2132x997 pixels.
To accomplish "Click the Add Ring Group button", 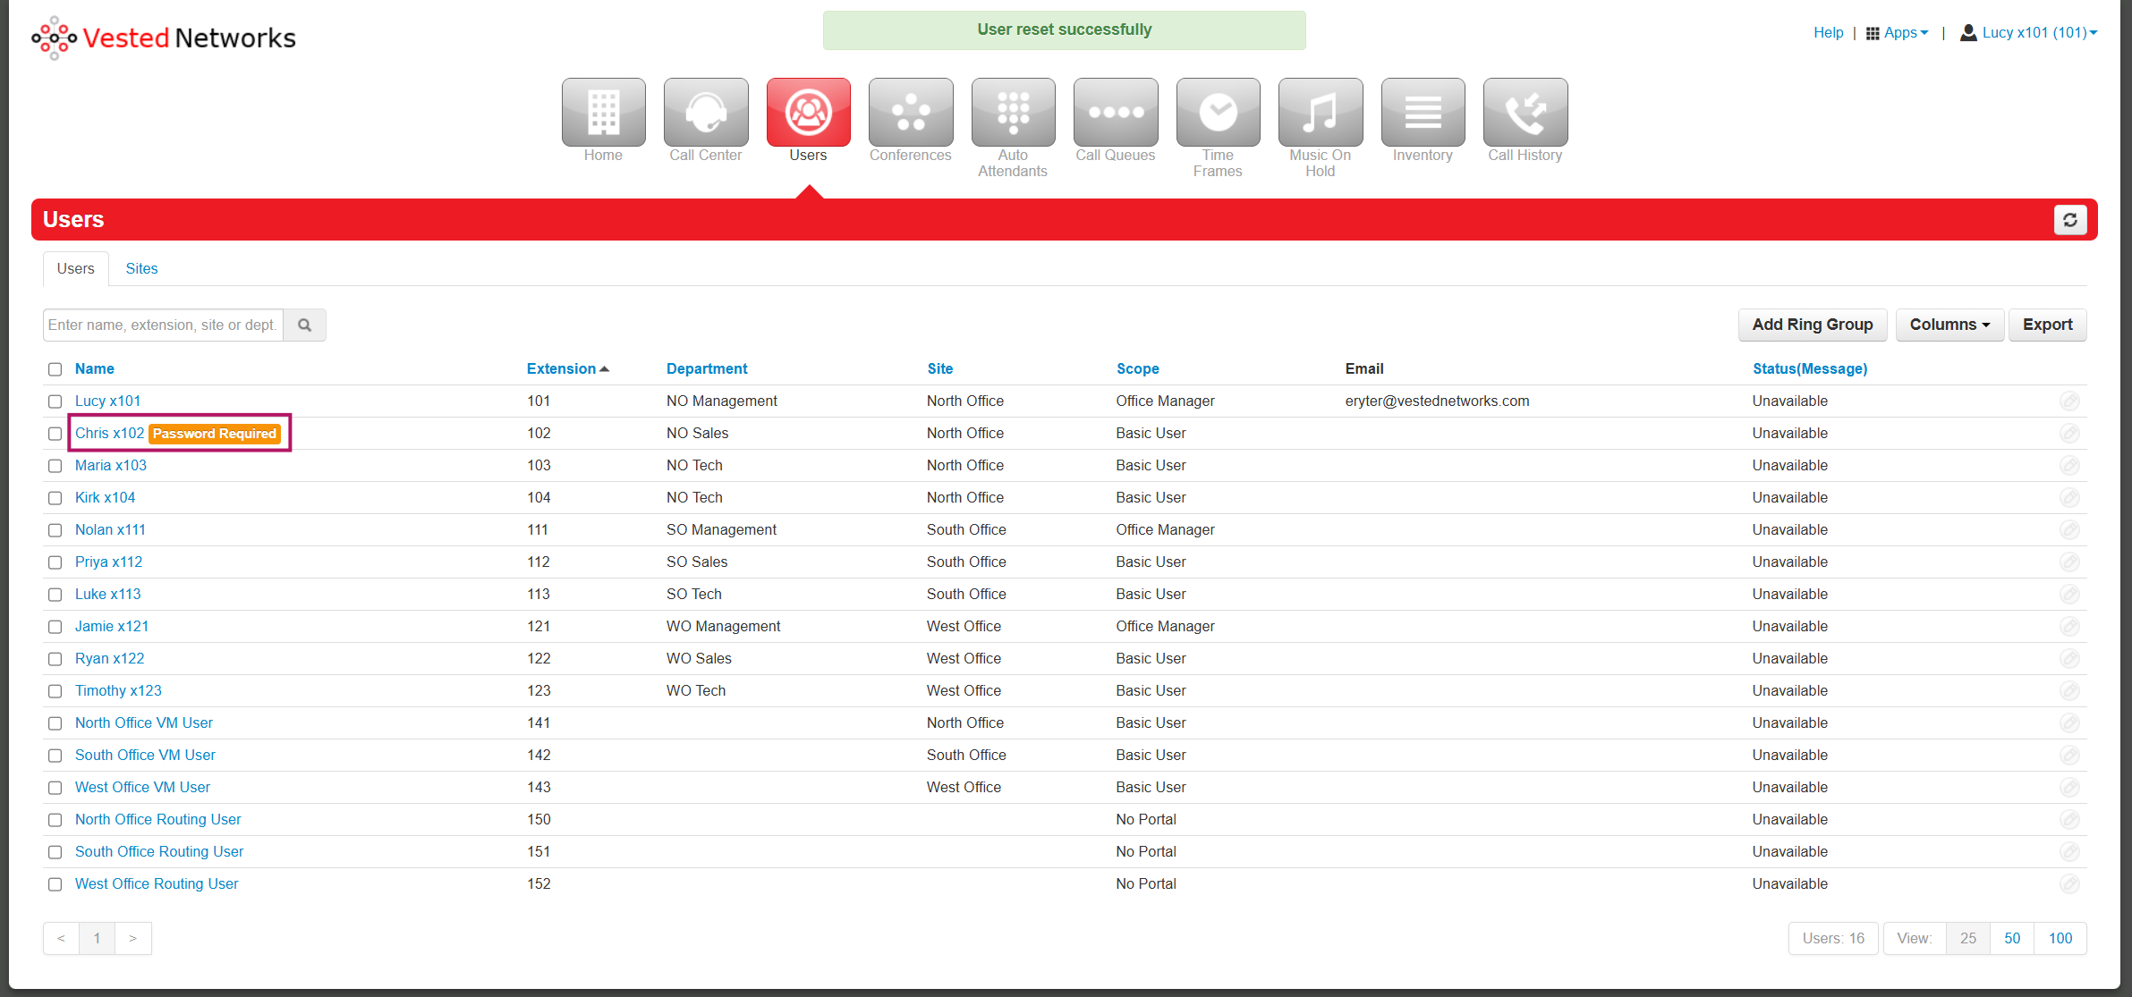I will [1812, 325].
